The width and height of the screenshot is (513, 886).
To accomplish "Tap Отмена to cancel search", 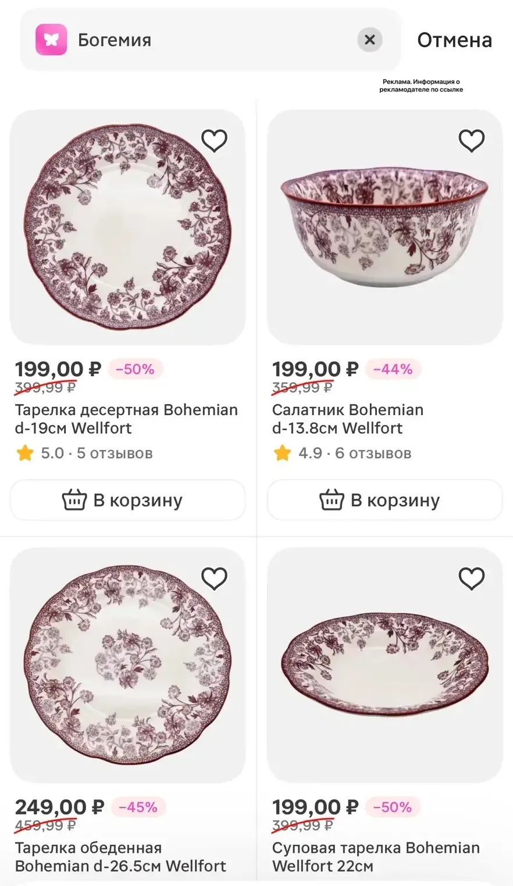I will [454, 40].
